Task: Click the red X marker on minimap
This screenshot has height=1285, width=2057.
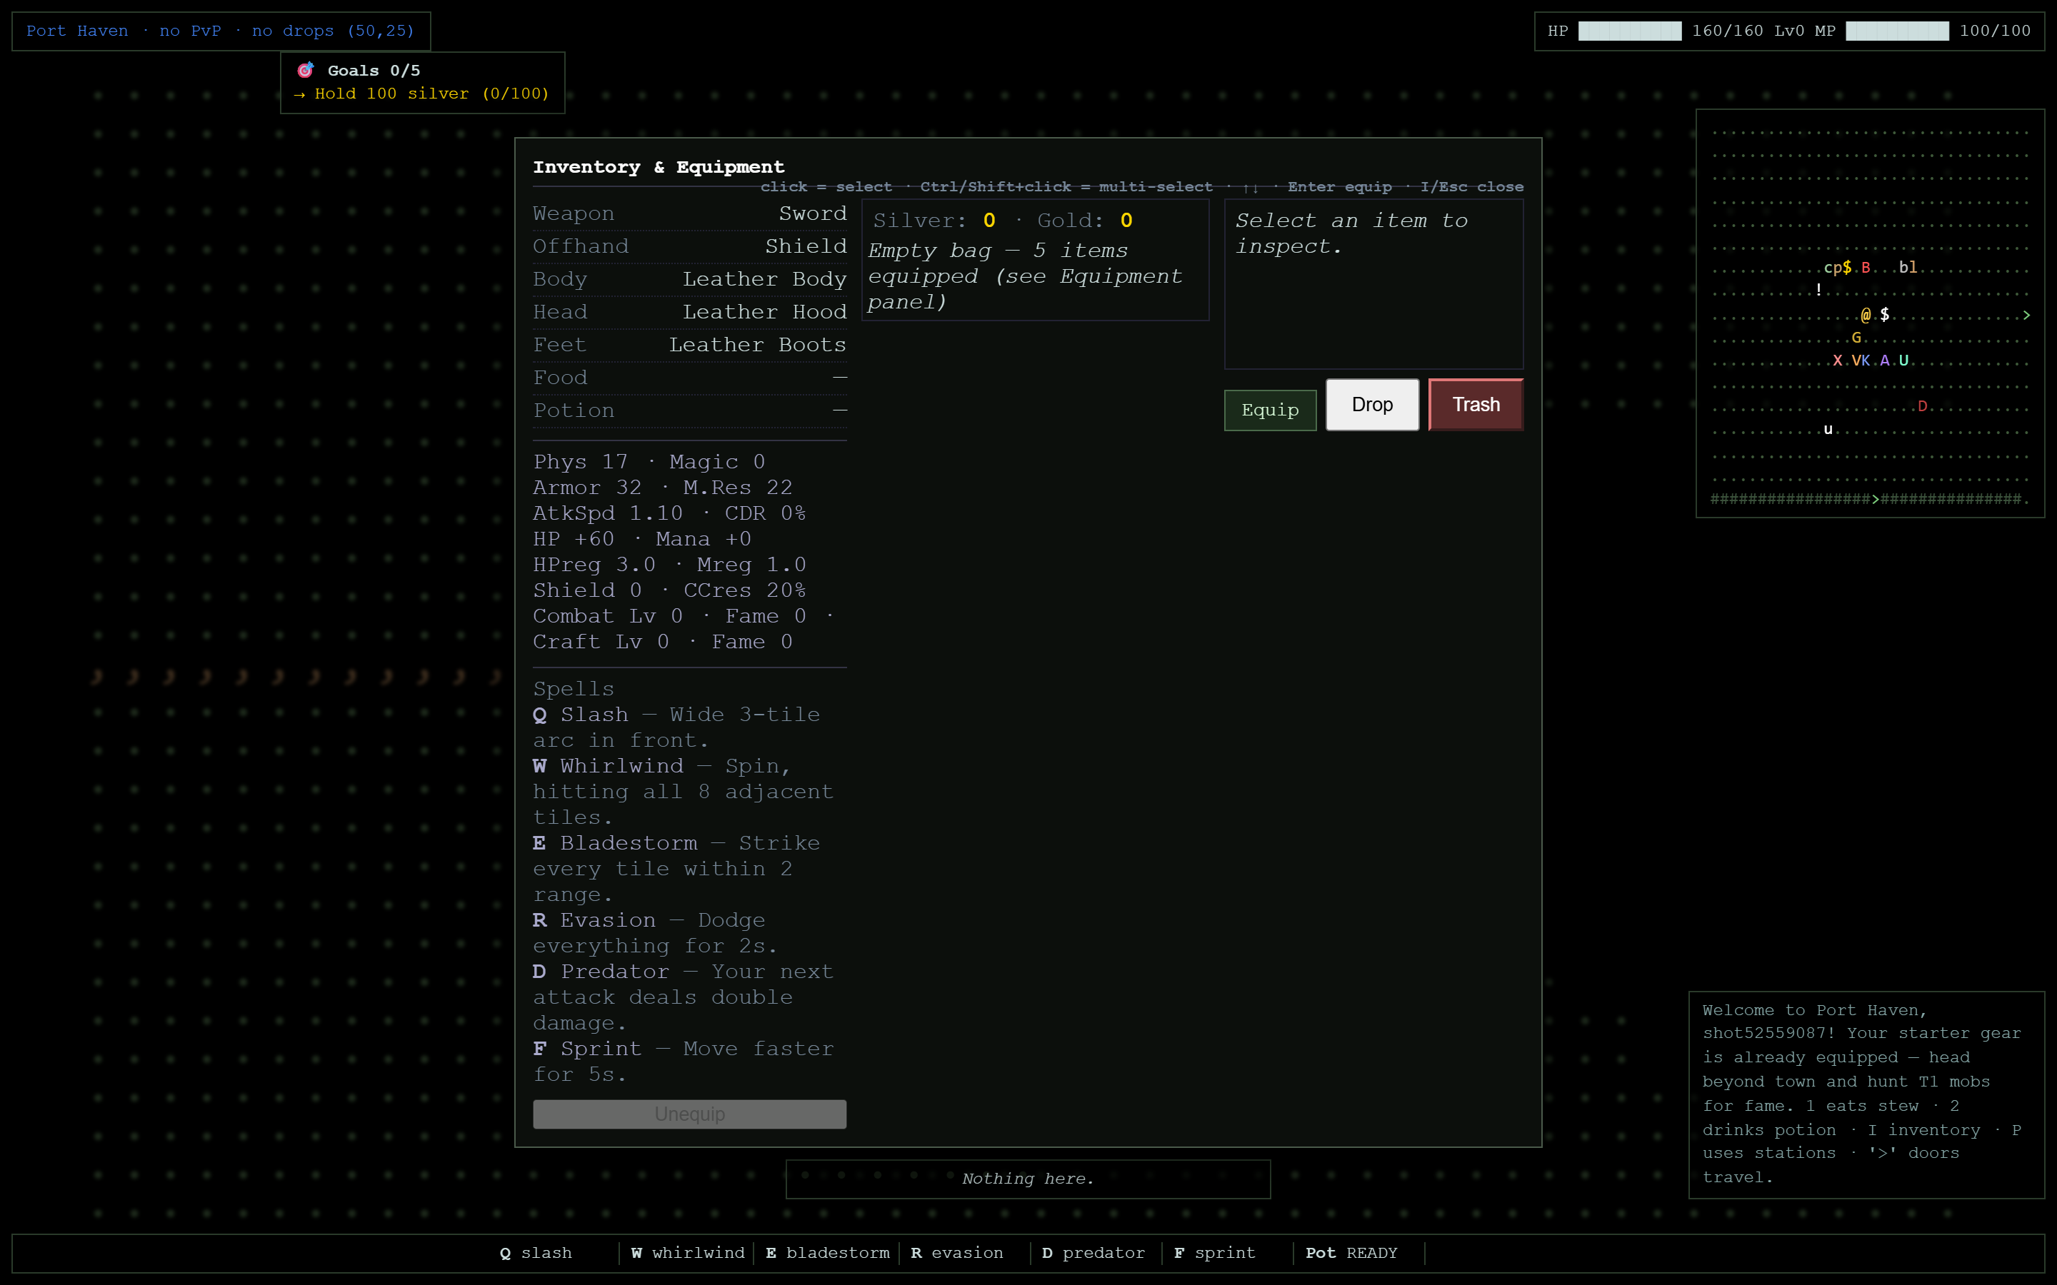Action: (x=1837, y=361)
